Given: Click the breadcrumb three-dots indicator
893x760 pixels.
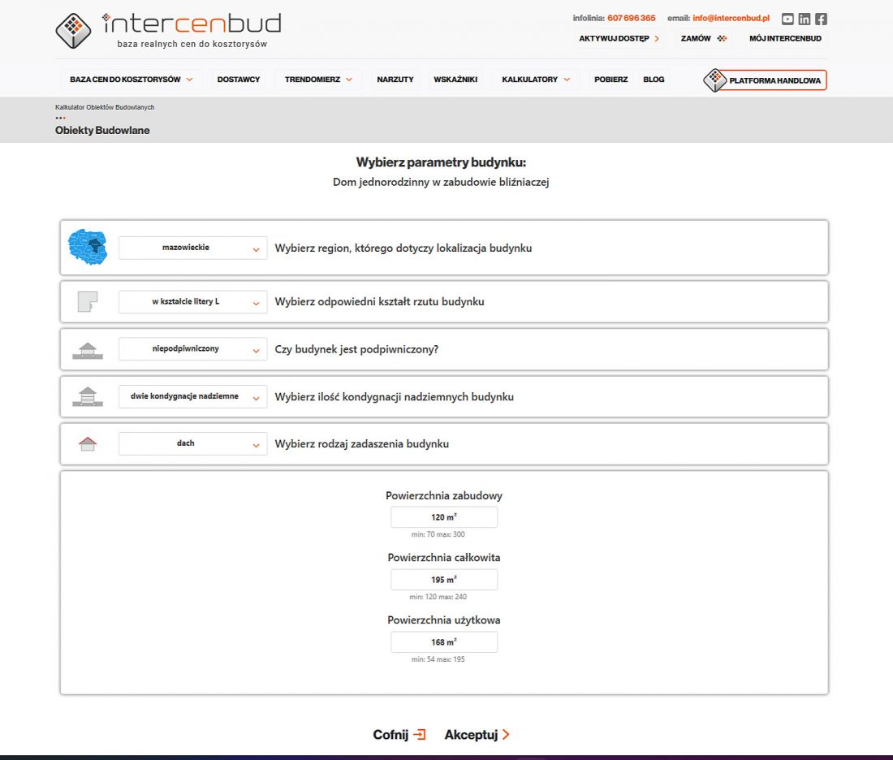Looking at the screenshot, I should coord(60,118).
